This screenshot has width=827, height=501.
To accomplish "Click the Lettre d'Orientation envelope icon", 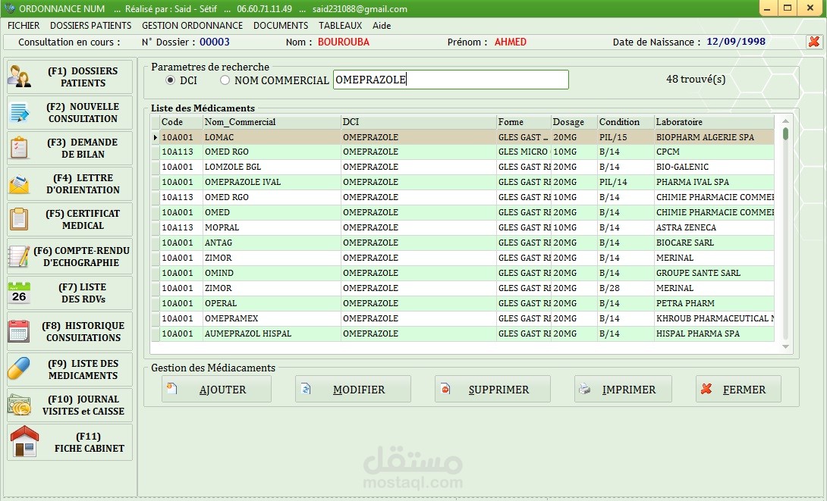I will [x=20, y=184].
